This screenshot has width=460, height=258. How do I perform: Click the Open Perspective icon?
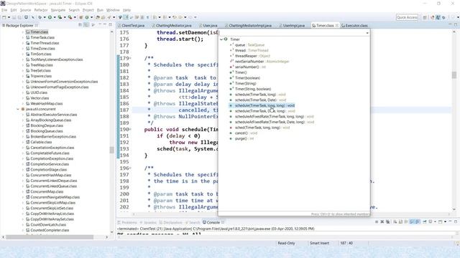coord(425,17)
